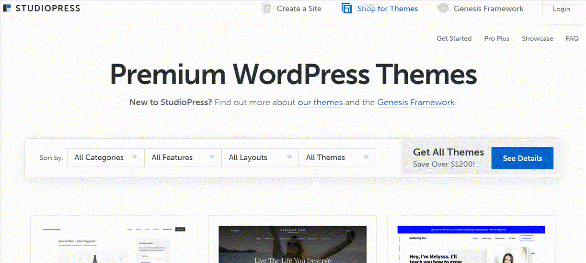
Task: Select Shop for Themes in navigation
Action: (x=387, y=9)
